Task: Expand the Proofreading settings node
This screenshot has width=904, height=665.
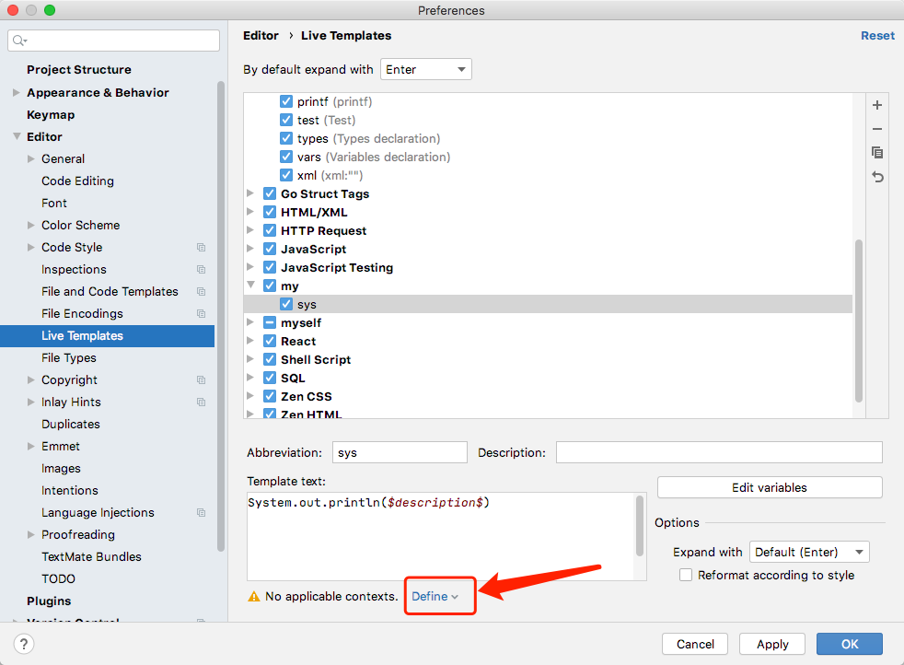Action: 31,534
